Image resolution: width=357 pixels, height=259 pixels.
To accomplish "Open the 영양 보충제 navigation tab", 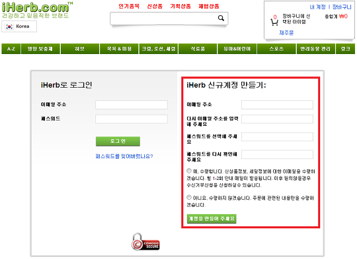I will coord(40,49).
